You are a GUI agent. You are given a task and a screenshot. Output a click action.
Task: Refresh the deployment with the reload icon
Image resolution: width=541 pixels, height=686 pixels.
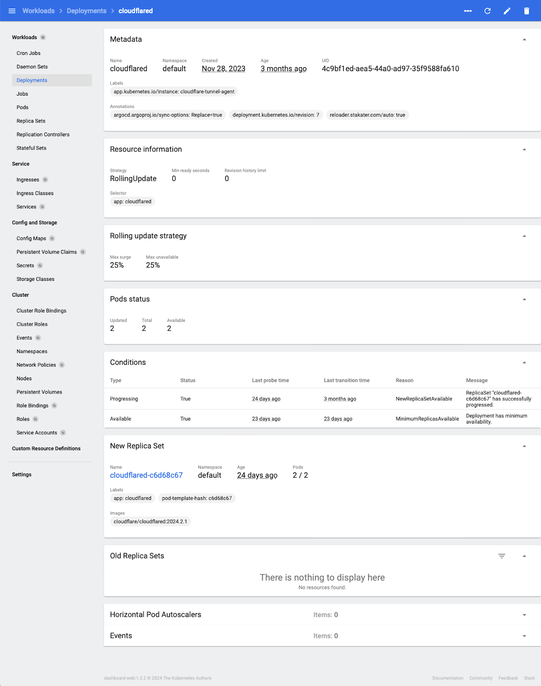(x=487, y=11)
